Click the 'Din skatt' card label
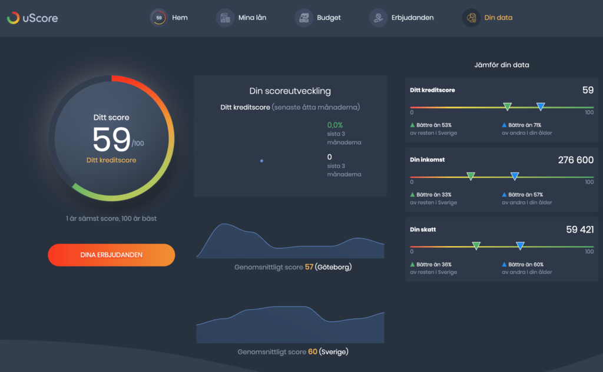 [x=423, y=230]
